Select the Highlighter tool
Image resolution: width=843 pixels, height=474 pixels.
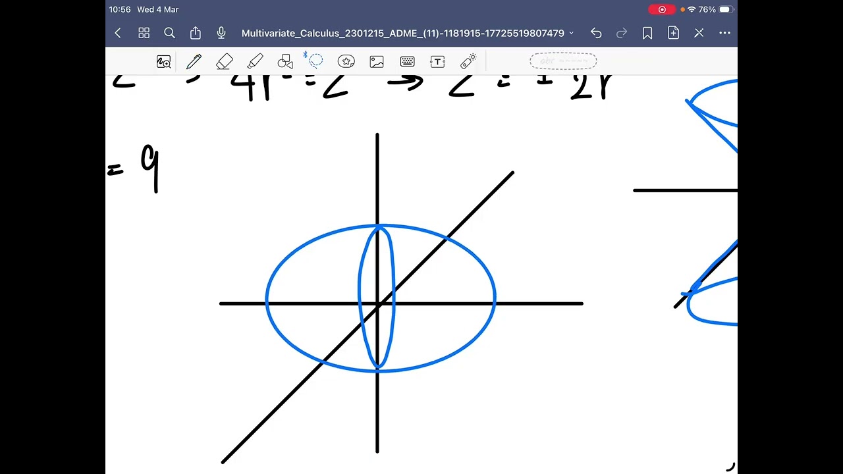click(255, 62)
